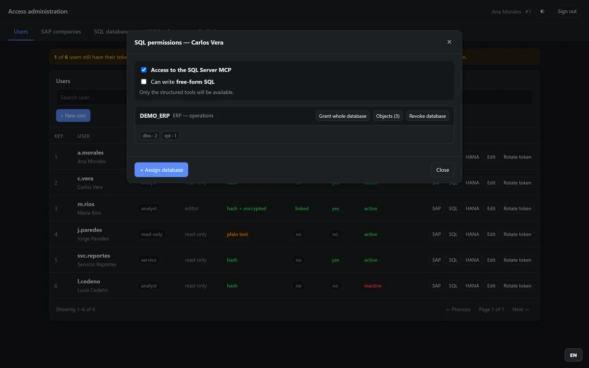Click the rpt · 1 schema chip
This screenshot has height=368, width=589.
pos(170,135)
